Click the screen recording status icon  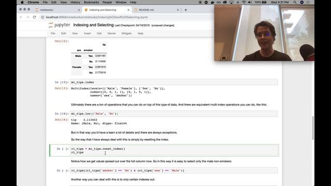point(200,2)
